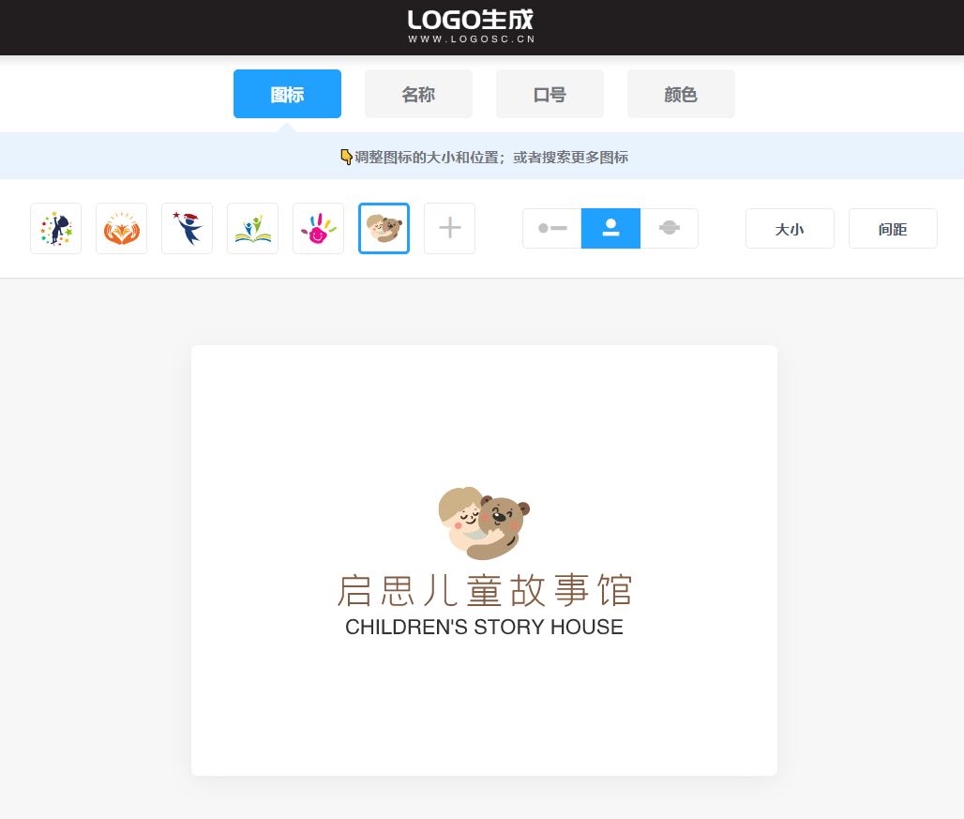Viewport: 964px width, 819px height.
Task: Switch to the 名称 name tab
Action: click(418, 94)
